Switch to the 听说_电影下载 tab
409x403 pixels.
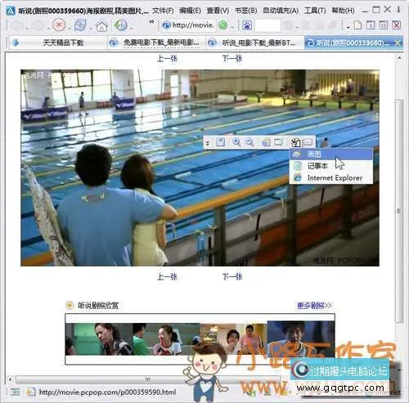[255, 43]
